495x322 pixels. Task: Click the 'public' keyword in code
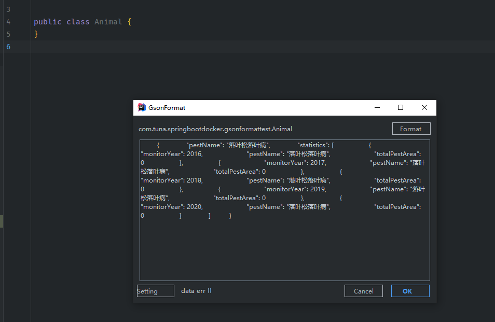point(48,22)
